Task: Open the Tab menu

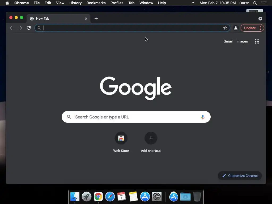Action: pyautogui.click(x=131, y=3)
